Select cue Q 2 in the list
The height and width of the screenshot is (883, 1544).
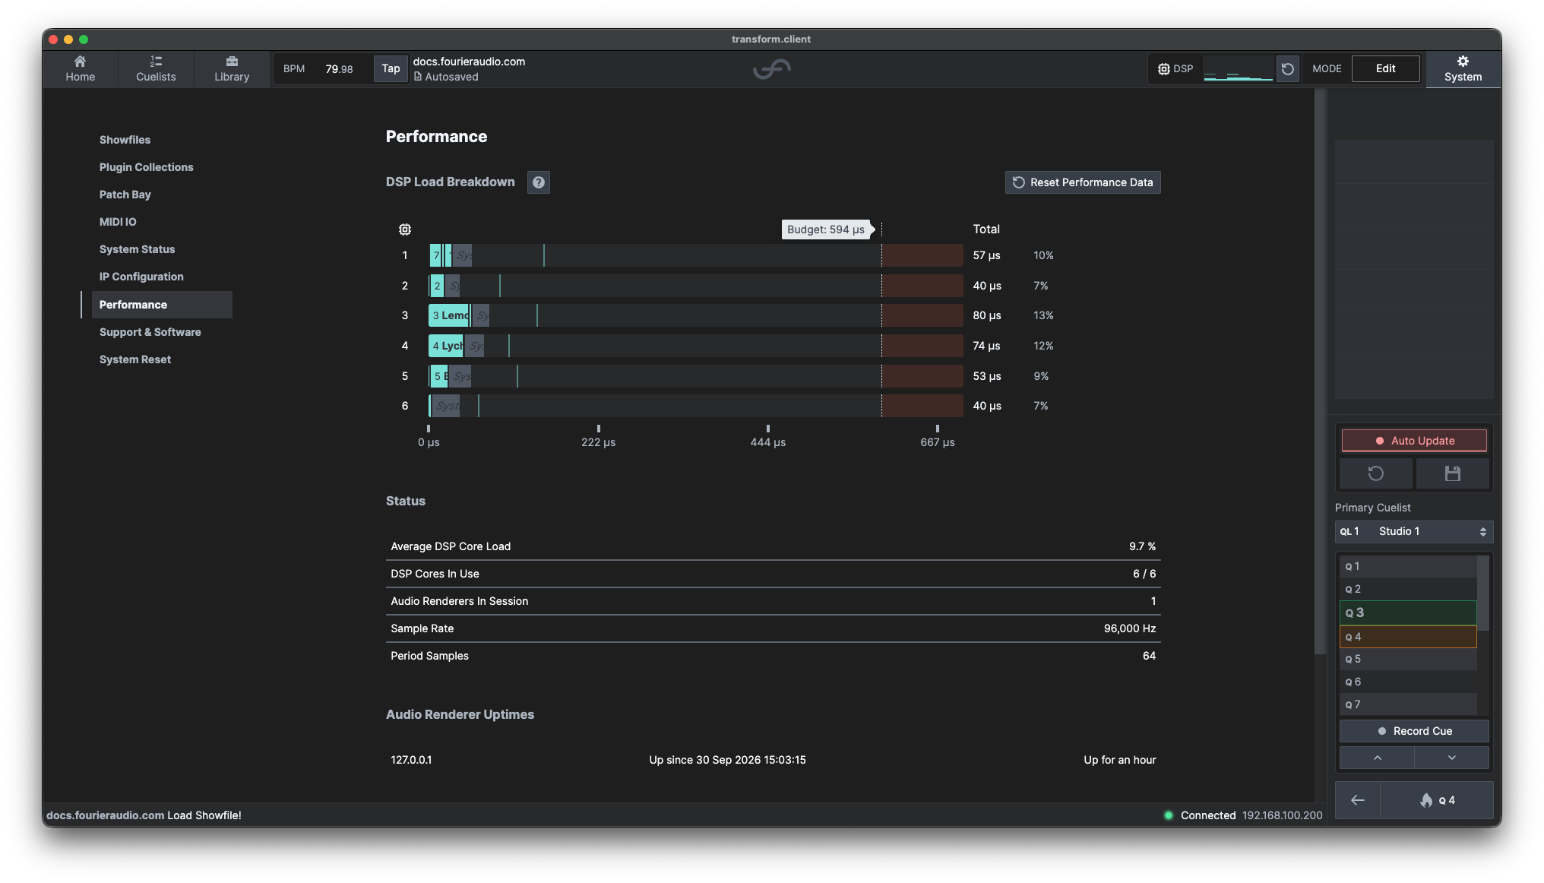[x=1407, y=589]
